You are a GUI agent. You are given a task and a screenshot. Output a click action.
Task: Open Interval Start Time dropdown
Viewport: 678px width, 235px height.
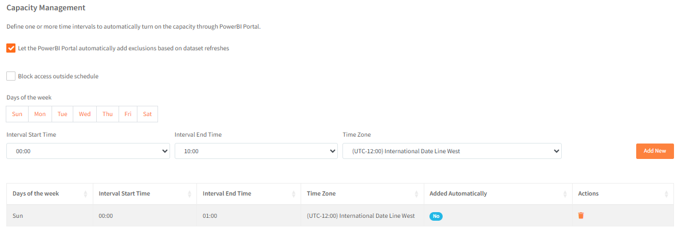coord(88,151)
